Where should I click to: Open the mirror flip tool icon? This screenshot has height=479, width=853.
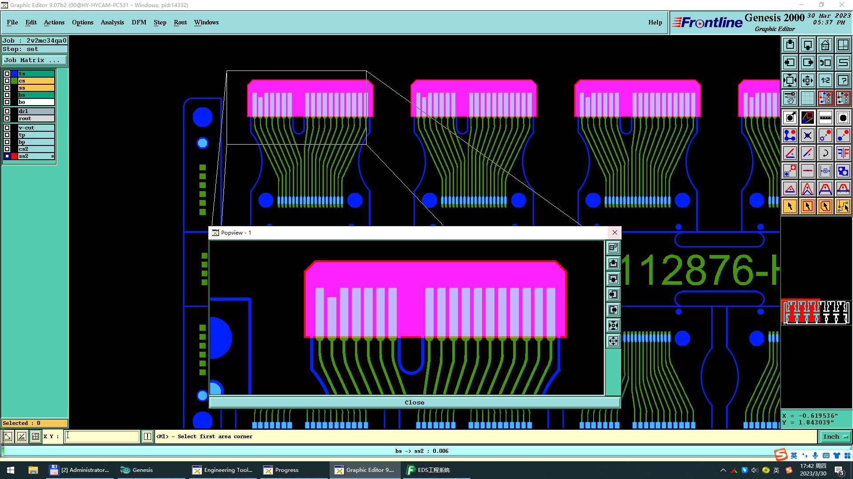843,153
